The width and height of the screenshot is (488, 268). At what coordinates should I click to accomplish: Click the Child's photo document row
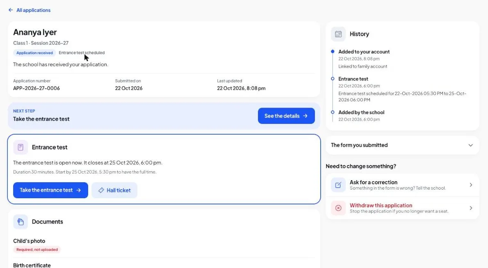(x=164, y=245)
